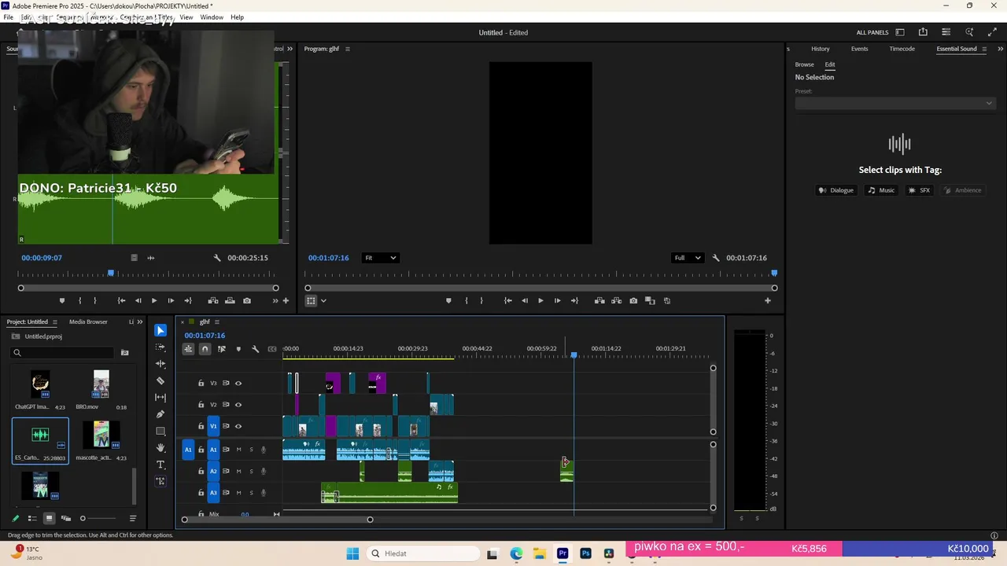1007x566 pixels.
Task: Hide track V1 with its eye icon
Action: click(238, 426)
